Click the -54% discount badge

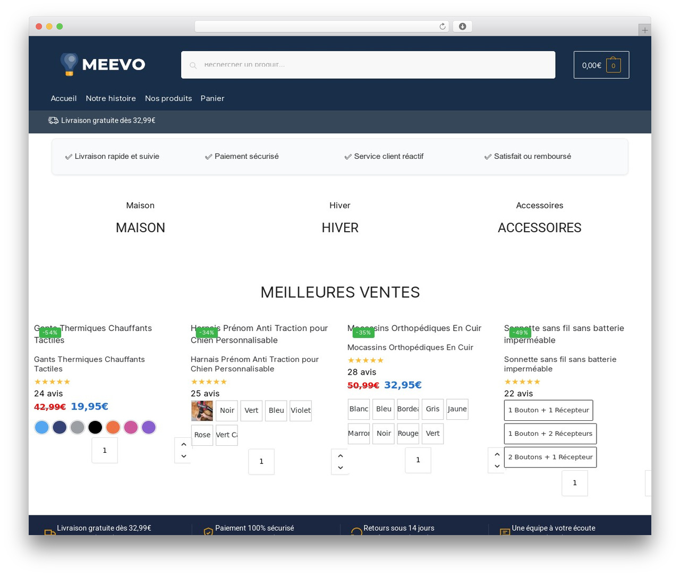point(50,333)
